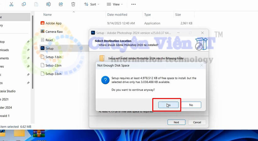258x141 pixels.
Task: Open the See more three-dots menu
Action: point(133,4)
